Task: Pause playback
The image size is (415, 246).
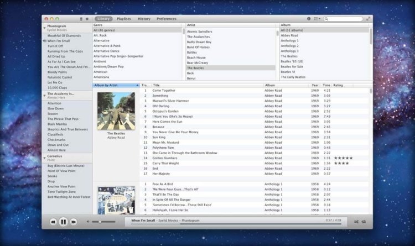Action: click(x=63, y=222)
